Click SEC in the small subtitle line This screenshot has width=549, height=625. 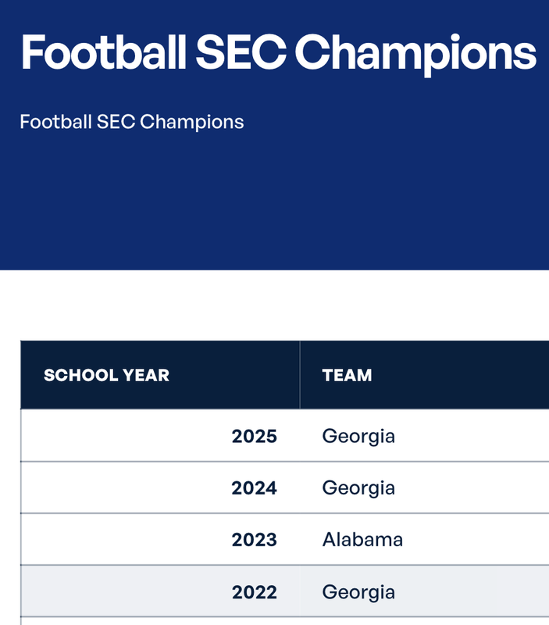[116, 122]
